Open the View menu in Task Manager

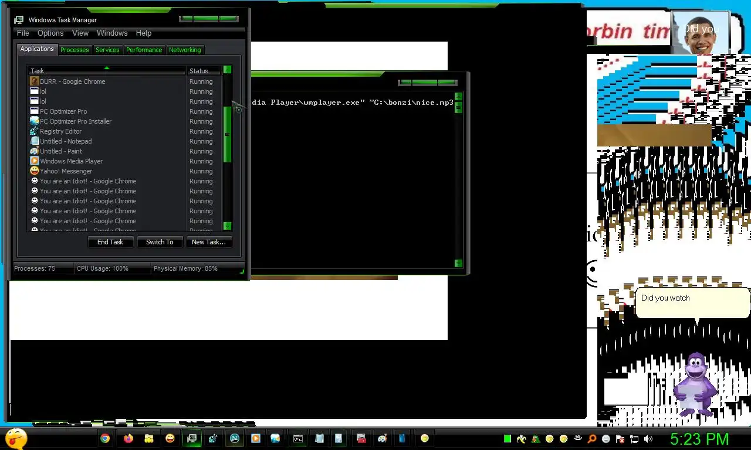(x=80, y=33)
